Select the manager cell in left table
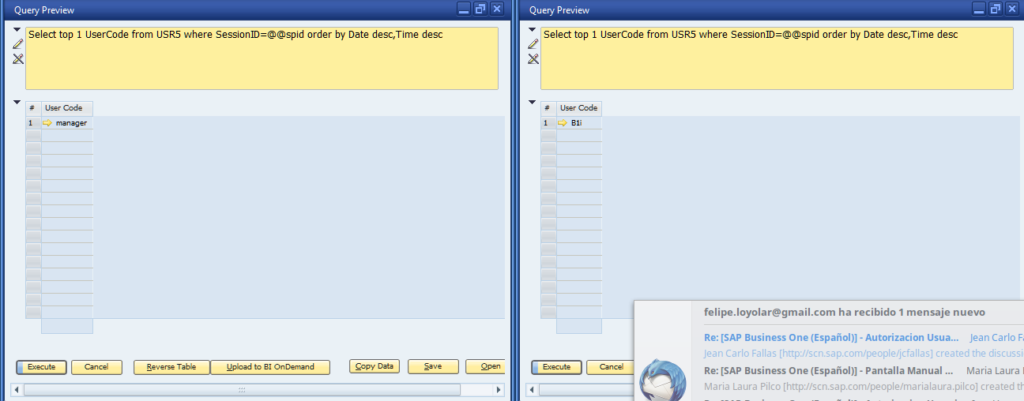This screenshot has width=1024, height=401. click(x=67, y=123)
